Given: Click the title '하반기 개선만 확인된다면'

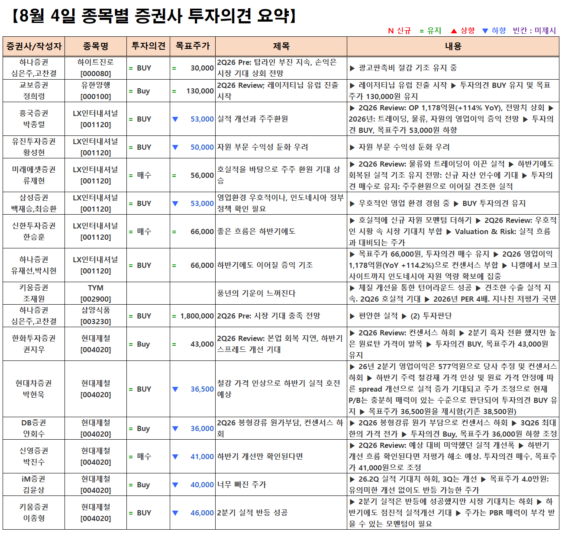Looking at the screenshot, I should coord(260,457).
